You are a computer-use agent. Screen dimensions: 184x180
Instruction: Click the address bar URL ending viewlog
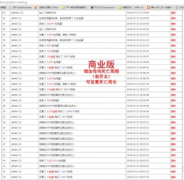tap(13, 2)
